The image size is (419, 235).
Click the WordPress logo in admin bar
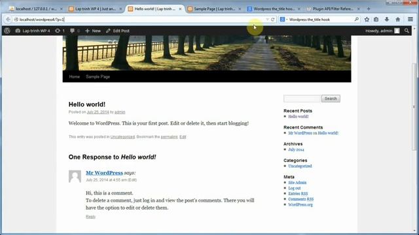coord(7,31)
